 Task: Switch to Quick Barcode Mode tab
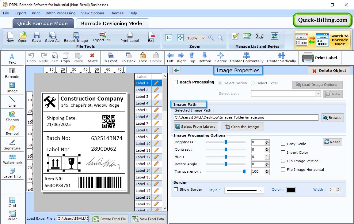pyautogui.click(x=43, y=24)
